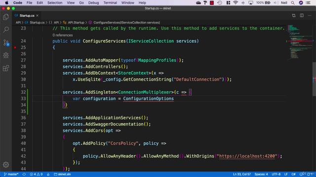The image size is (316, 177).
Task: Synchronize changes from the status bar
Action: (24, 174)
